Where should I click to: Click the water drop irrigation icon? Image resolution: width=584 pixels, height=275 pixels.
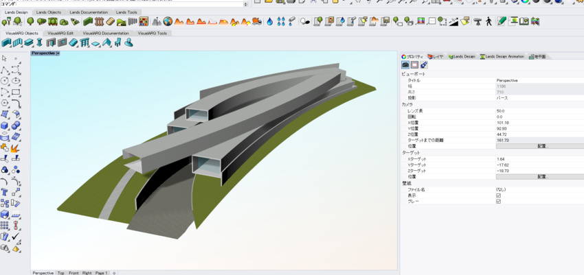tap(270, 22)
